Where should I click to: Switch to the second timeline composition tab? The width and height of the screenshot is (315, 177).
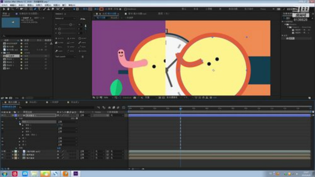coord(32,103)
